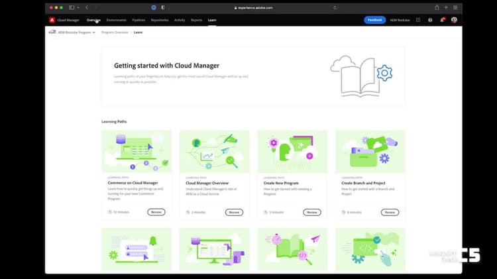Click the Safari share icon
The image size is (497, 279).
tap(437, 7)
